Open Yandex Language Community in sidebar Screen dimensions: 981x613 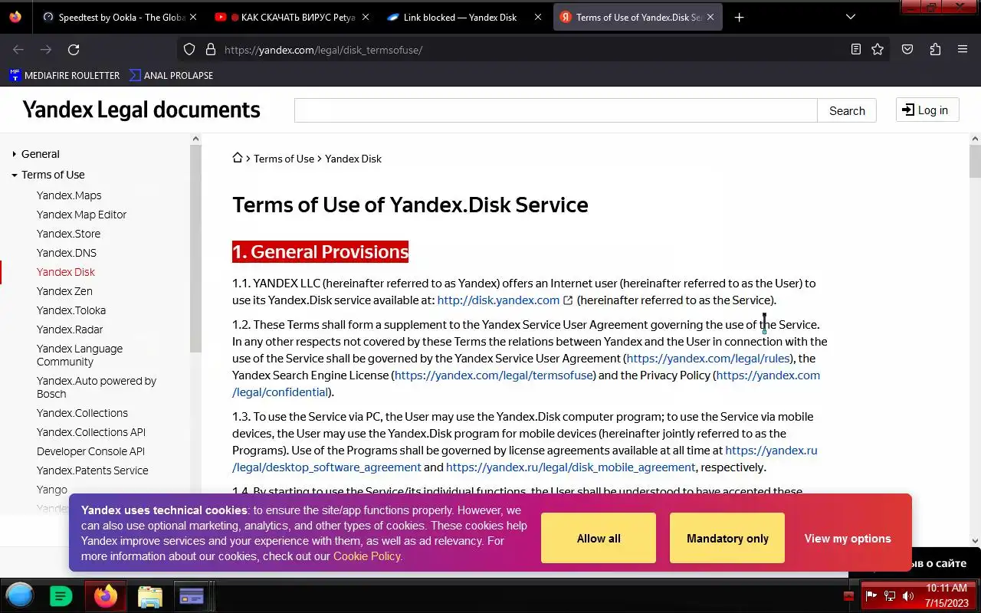coord(80,355)
